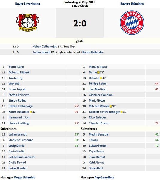Open the Bayer Leverkusen team name link
The height and width of the screenshot is (180, 160).
[28, 4]
